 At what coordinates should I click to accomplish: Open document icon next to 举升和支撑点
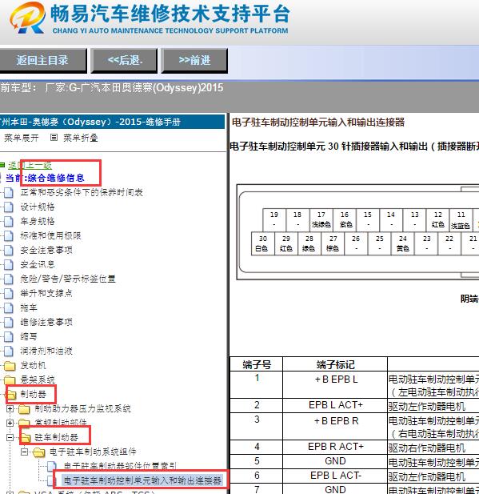9,293
